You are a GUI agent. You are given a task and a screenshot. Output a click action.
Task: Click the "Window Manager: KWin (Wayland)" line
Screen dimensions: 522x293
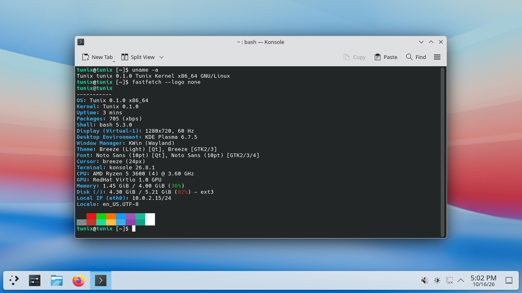pyautogui.click(x=126, y=143)
